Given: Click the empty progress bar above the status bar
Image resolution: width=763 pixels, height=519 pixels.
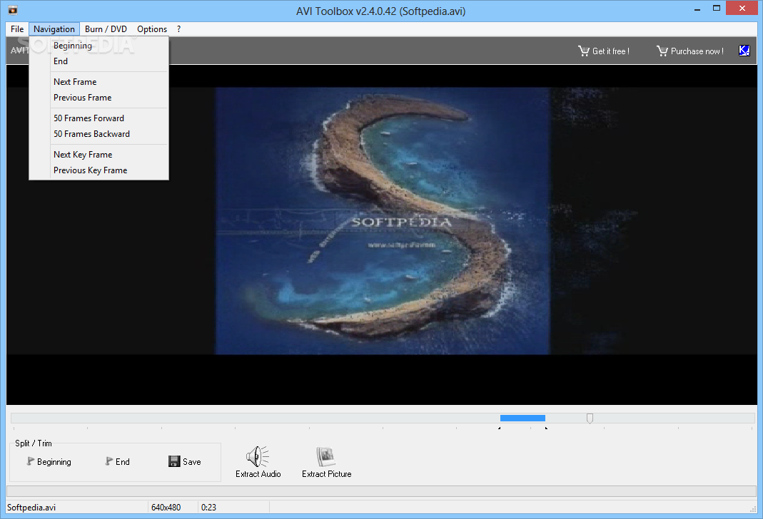Looking at the screenshot, I should [381, 490].
